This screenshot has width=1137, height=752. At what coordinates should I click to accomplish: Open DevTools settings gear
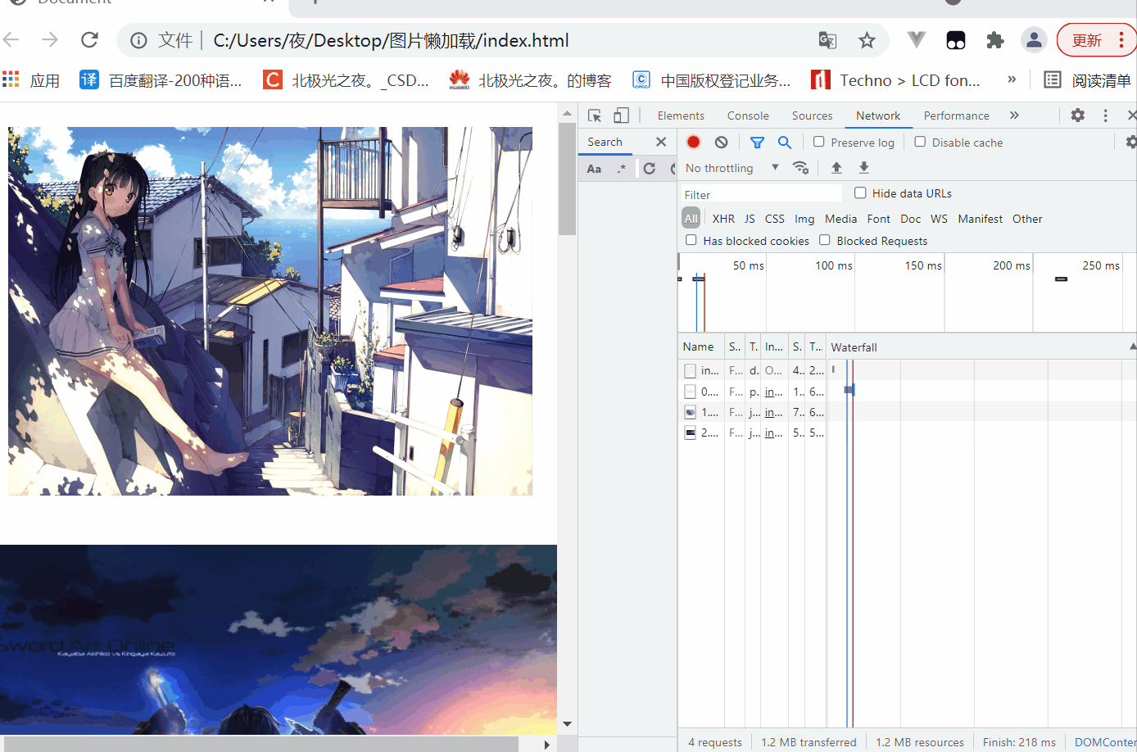(1078, 116)
